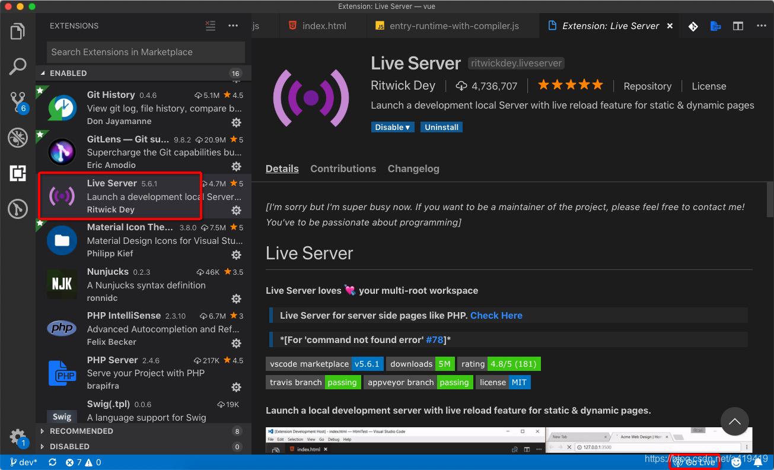Viewport: 774px width, 470px height.
Task: Show notifications bell in status bar
Action: coord(758,462)
